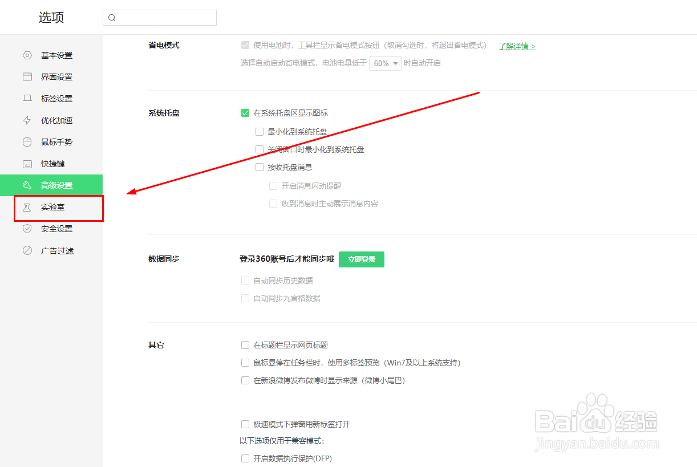This screenshot has height=467, width=697.
Task: Enable 极速模式下弹窗用新标签打开
Action: (245, 424)
